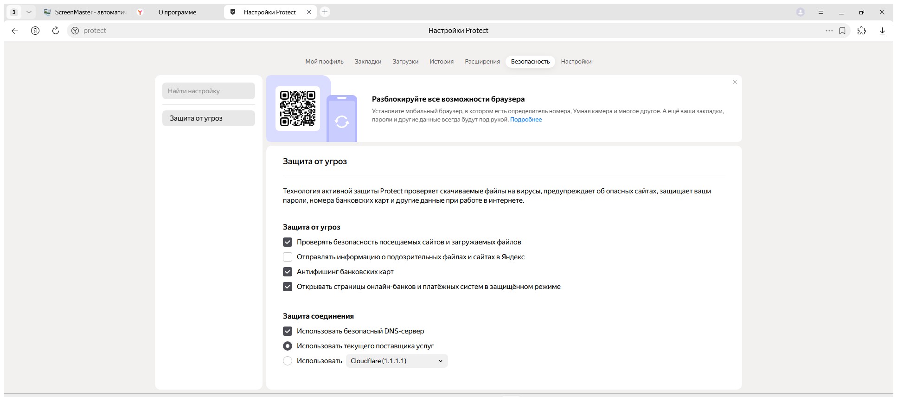Select the Безопасность section
The width and height of the screenshot is (897, 397).
click(530, 62)
